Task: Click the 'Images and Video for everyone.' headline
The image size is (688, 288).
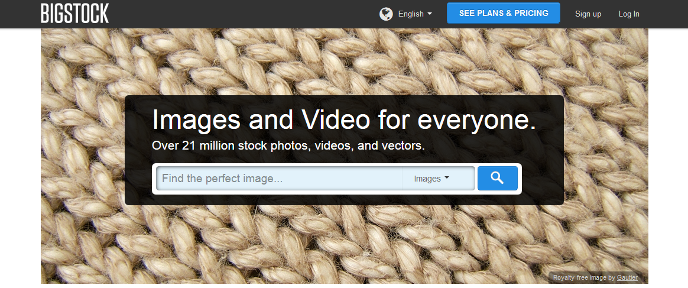Action: [x=344, y=119]
